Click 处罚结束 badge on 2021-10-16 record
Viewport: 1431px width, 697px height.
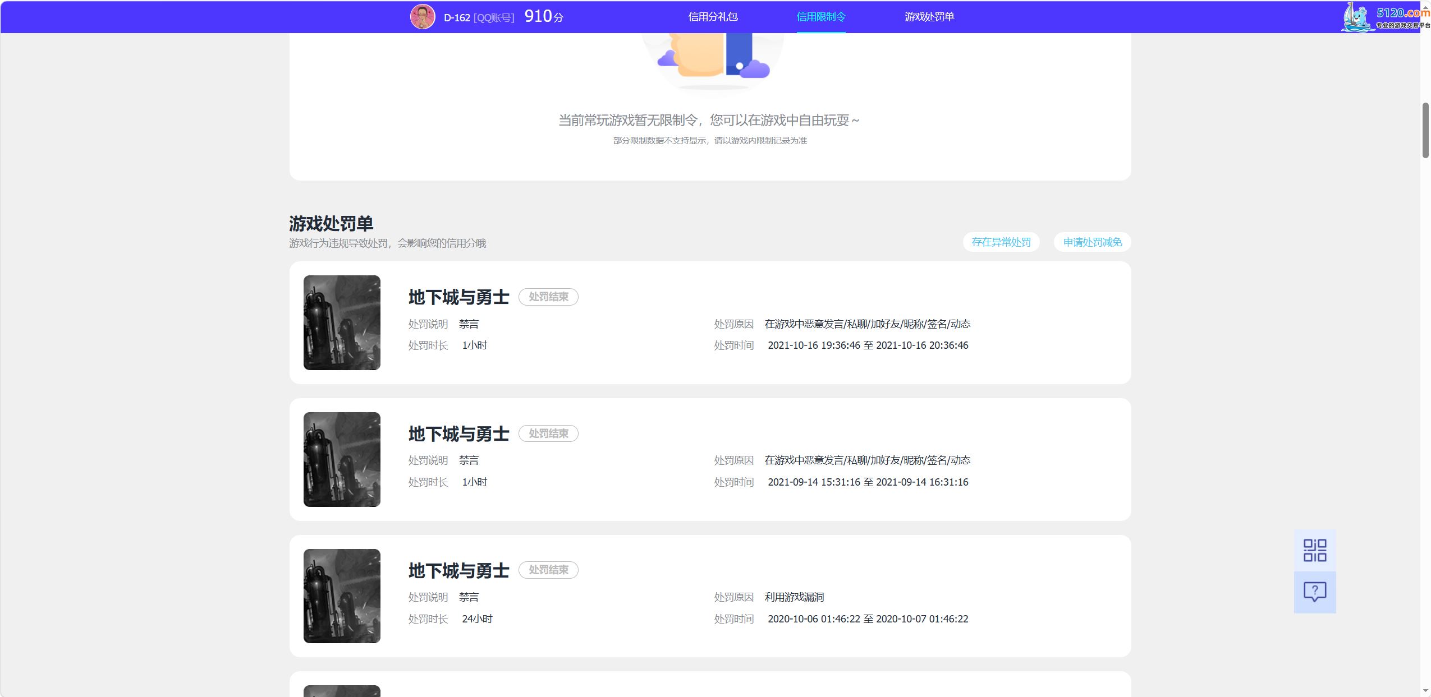pos(548,297)
